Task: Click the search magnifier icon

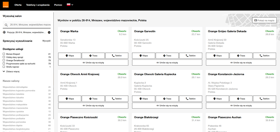Action: click(6, 25)
